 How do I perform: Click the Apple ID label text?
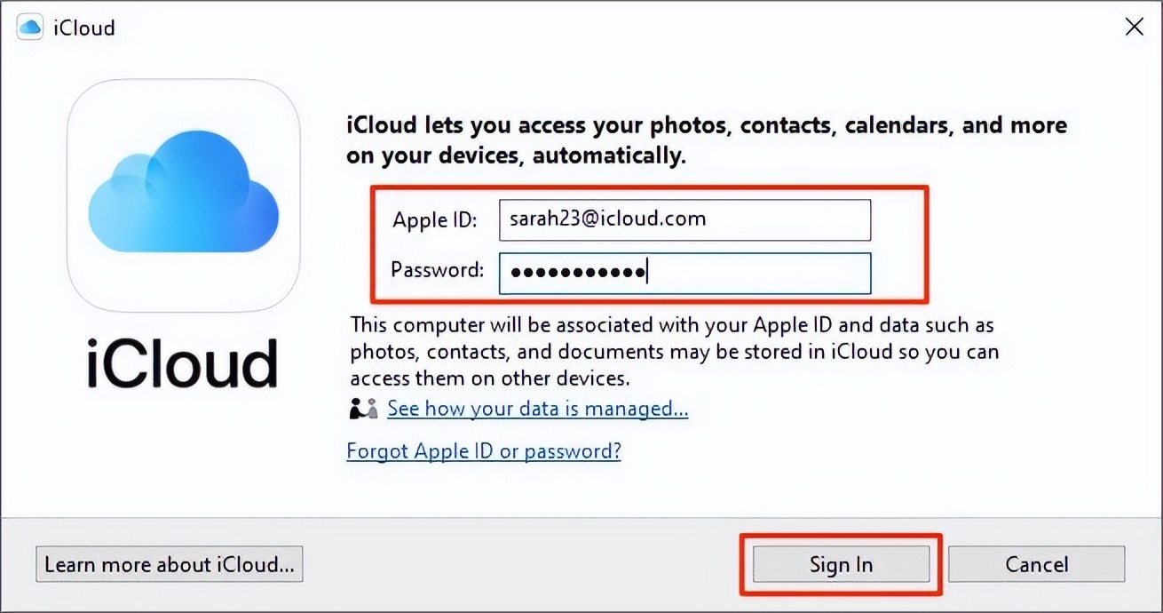pos(435,220)
